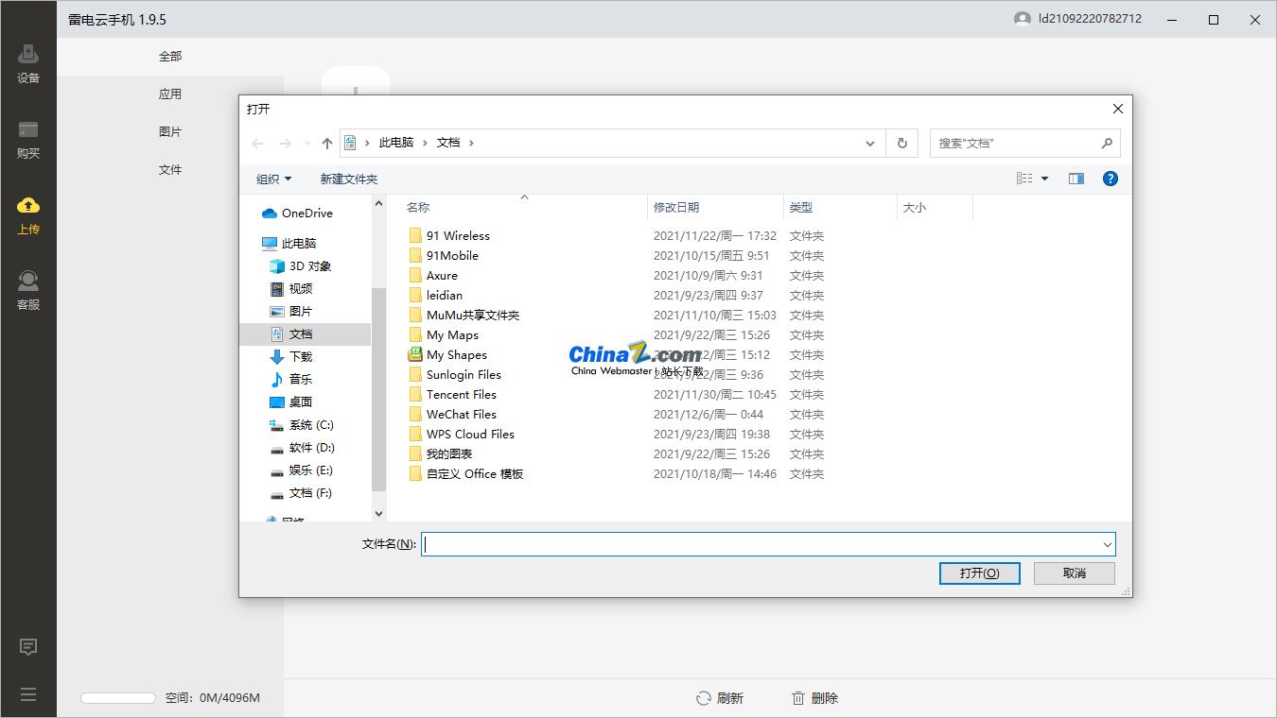1277x718 pixels.
Task: Open 图片 in the dialog navigation tree
Action: coord(291,312)
